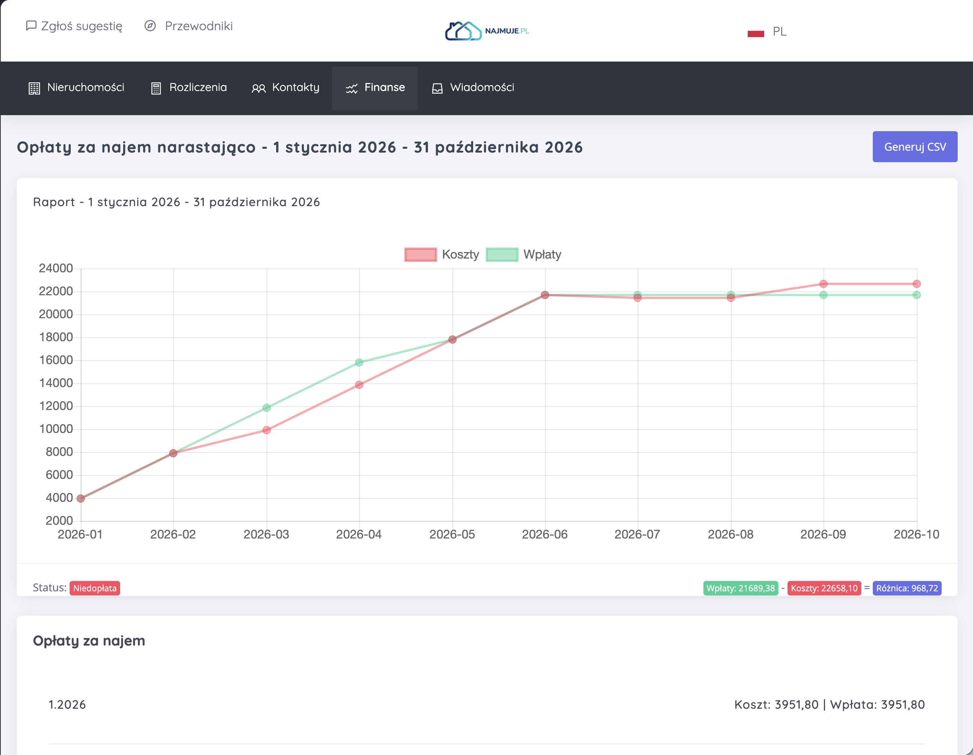Viewport: 973px width, 755px height.
Task: Click the Koszty: 22658,10 badge
Action: pyautogui.click(x=824, y=588)
